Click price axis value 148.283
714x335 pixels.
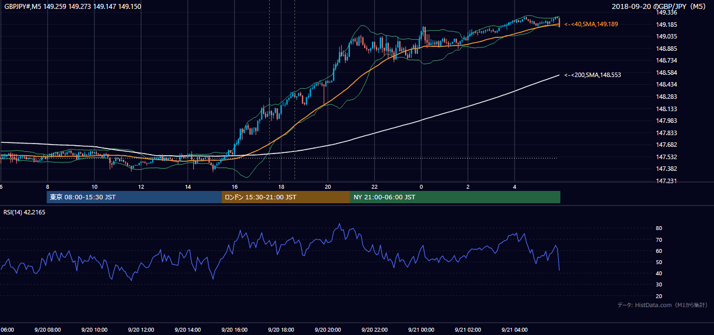667,97
